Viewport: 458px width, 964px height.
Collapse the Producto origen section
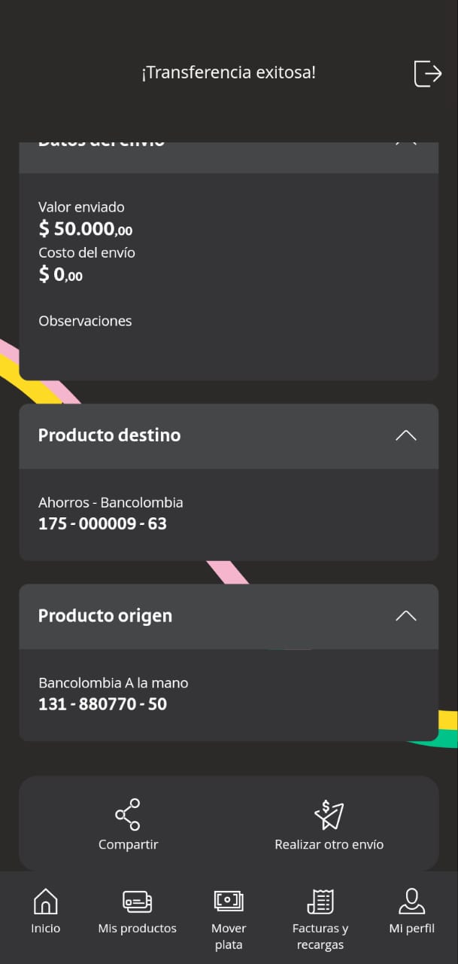pos(405,616)
